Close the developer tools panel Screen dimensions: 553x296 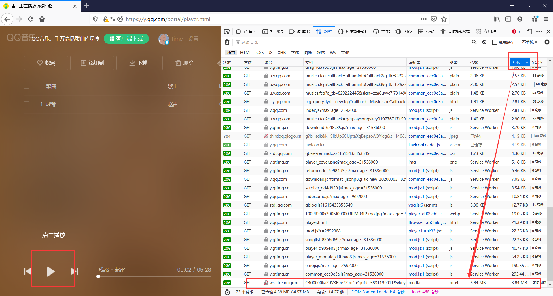pos(548,32)
